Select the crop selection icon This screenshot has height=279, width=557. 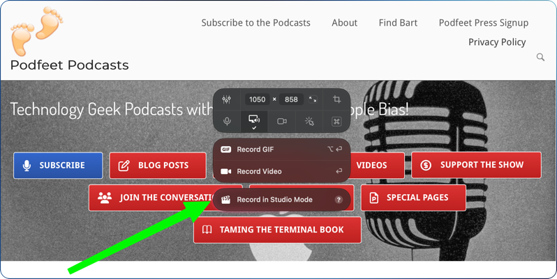click(x=336, y=99)
